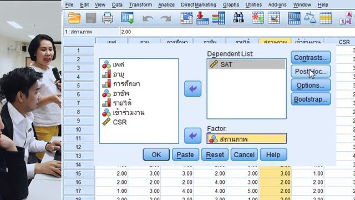The height and width of the screenshot is (200, 355).
Task: Click the cell value editor showing 2.00
Action: (x=237, y=32)
